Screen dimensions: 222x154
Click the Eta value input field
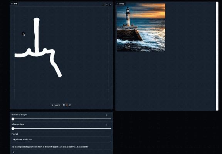point(61,152)
